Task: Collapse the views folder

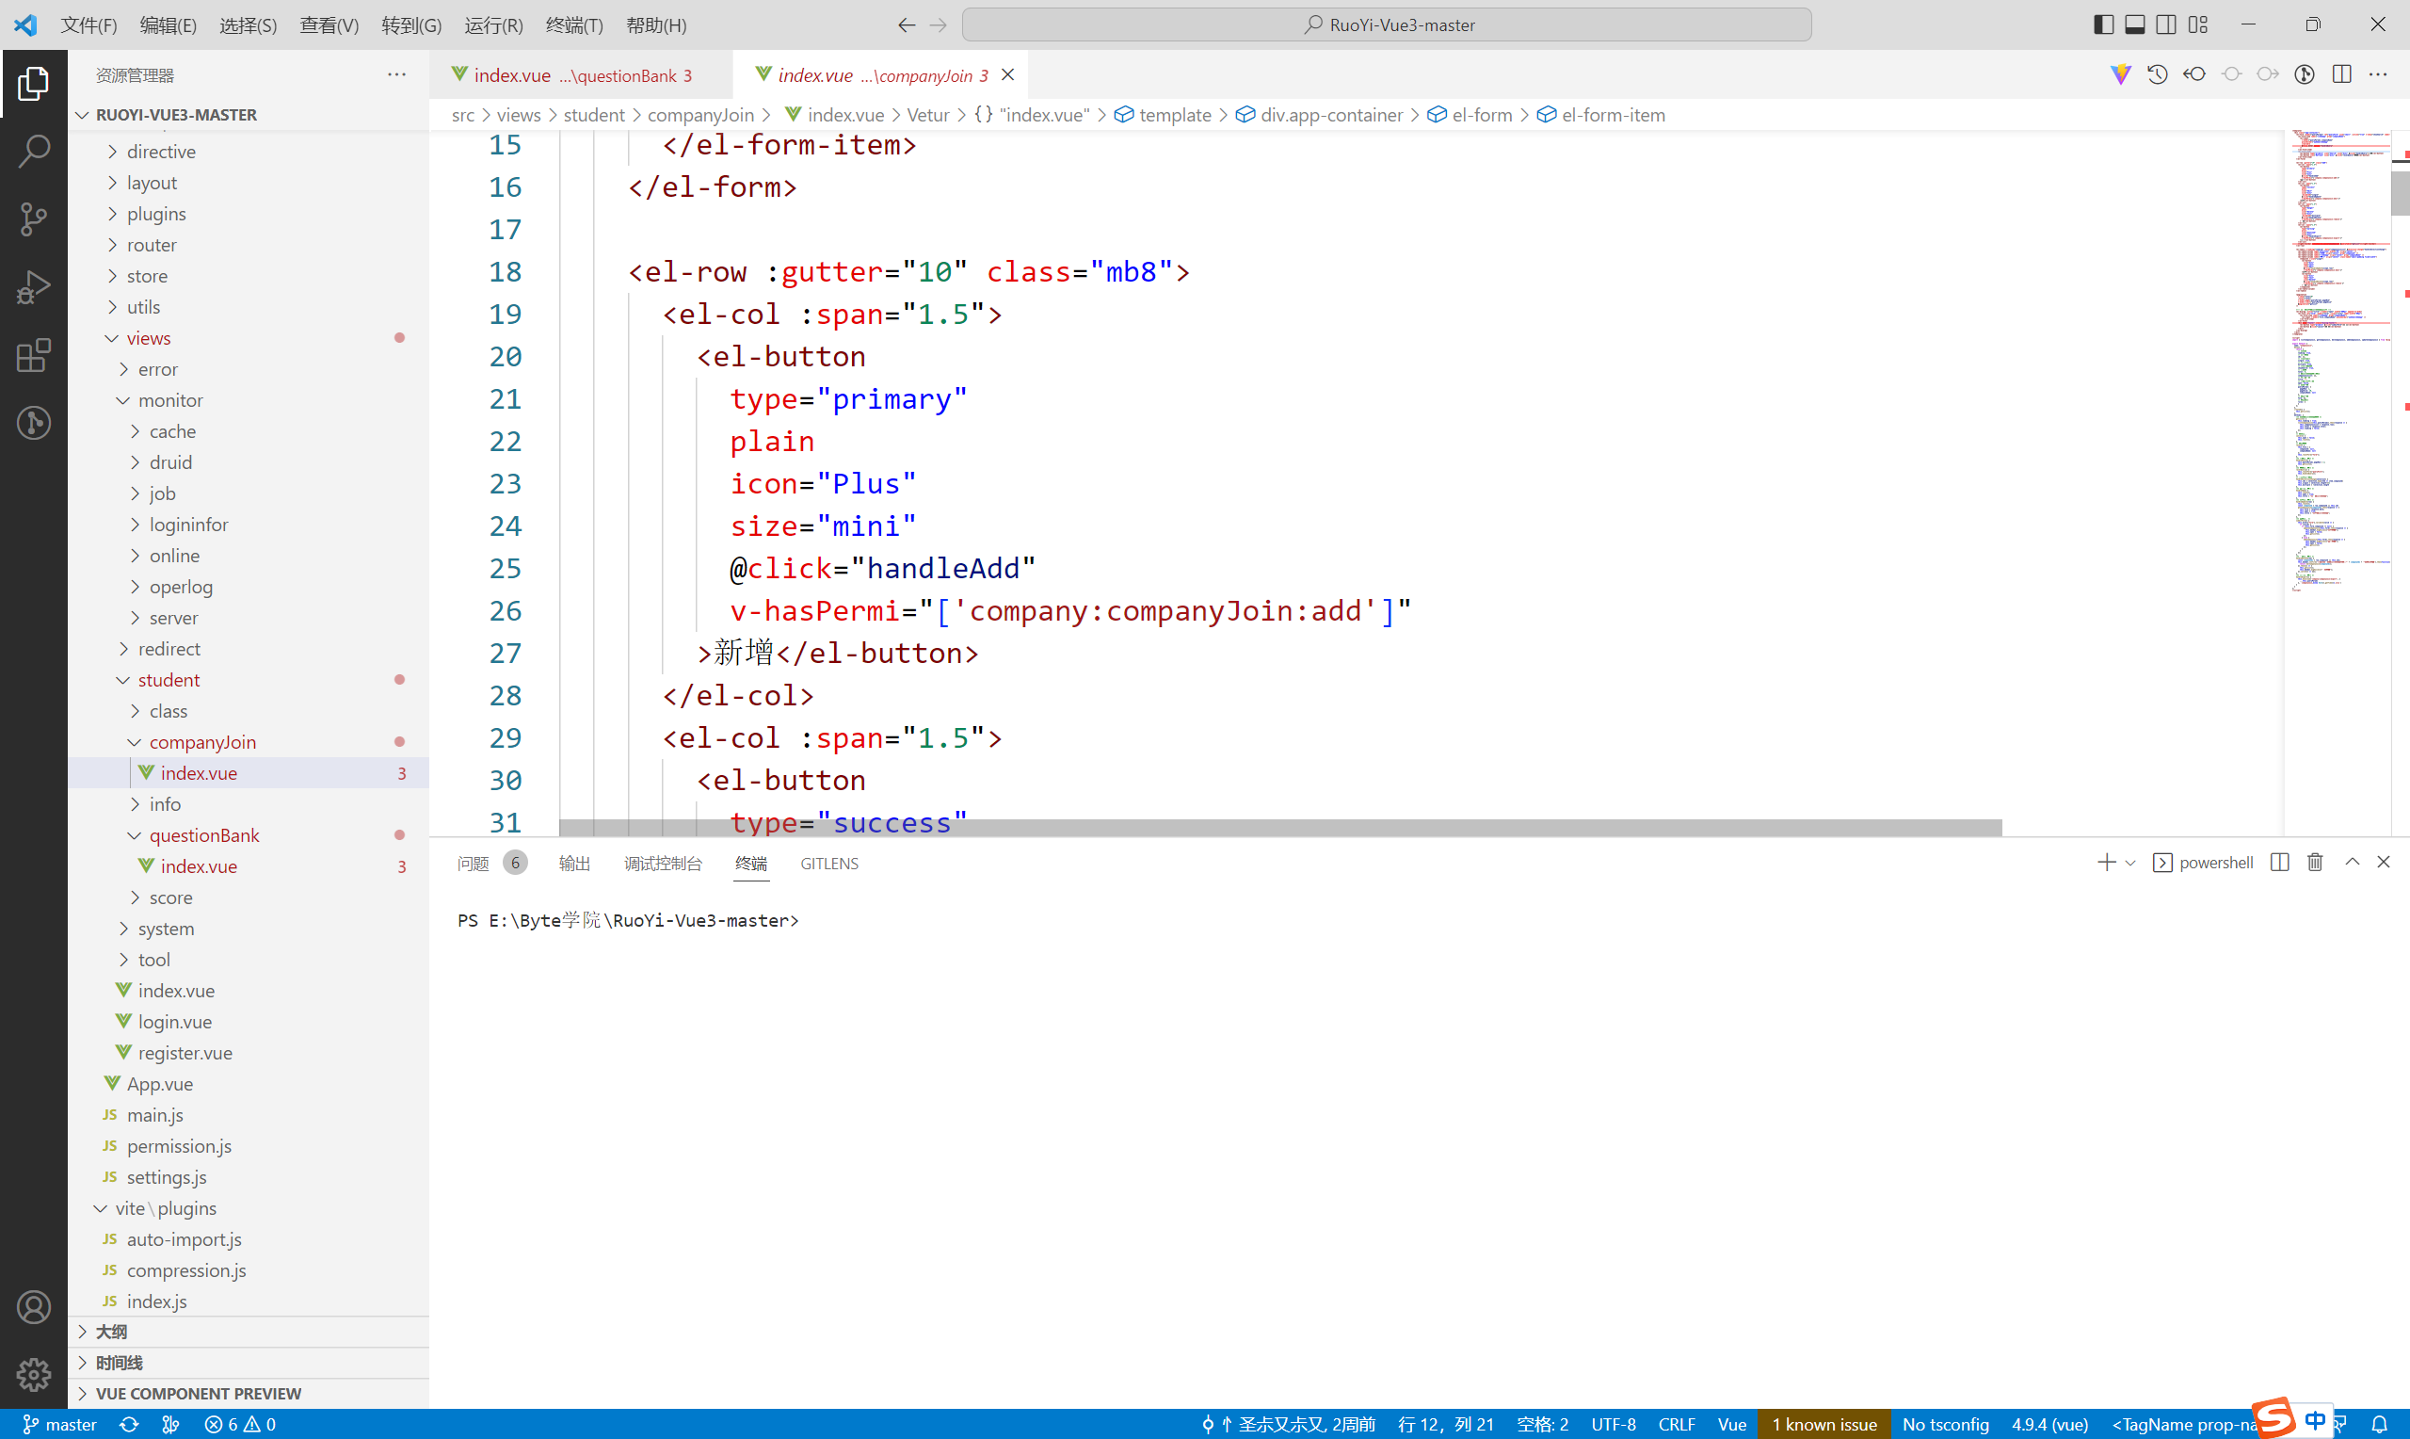Action: [249, 337]
